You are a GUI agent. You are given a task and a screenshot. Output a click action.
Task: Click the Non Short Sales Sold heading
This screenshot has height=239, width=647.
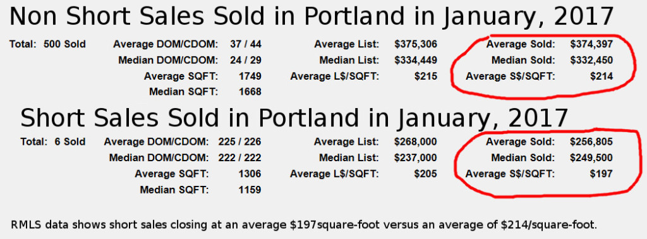pos(312,17)
